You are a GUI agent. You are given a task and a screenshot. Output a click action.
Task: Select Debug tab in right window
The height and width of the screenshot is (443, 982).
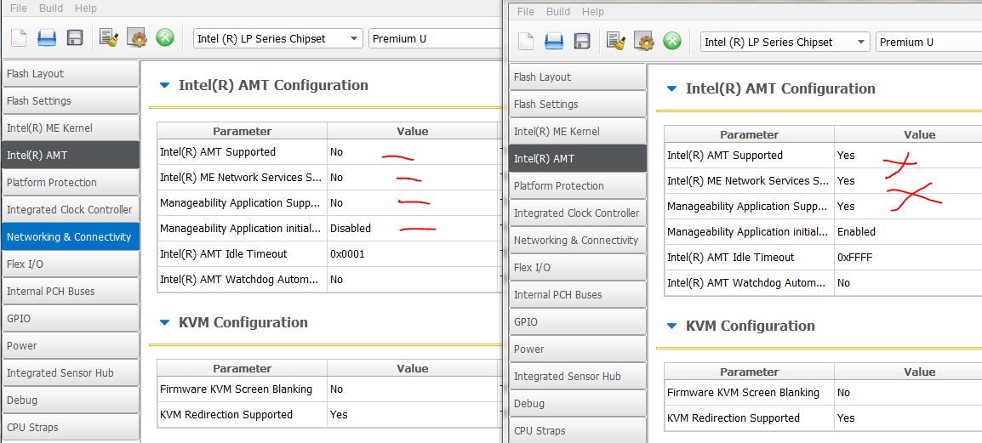578,404
